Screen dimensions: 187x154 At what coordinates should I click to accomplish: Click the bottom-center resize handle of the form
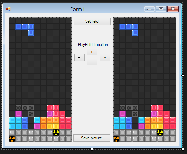click(x=92, y=149)
